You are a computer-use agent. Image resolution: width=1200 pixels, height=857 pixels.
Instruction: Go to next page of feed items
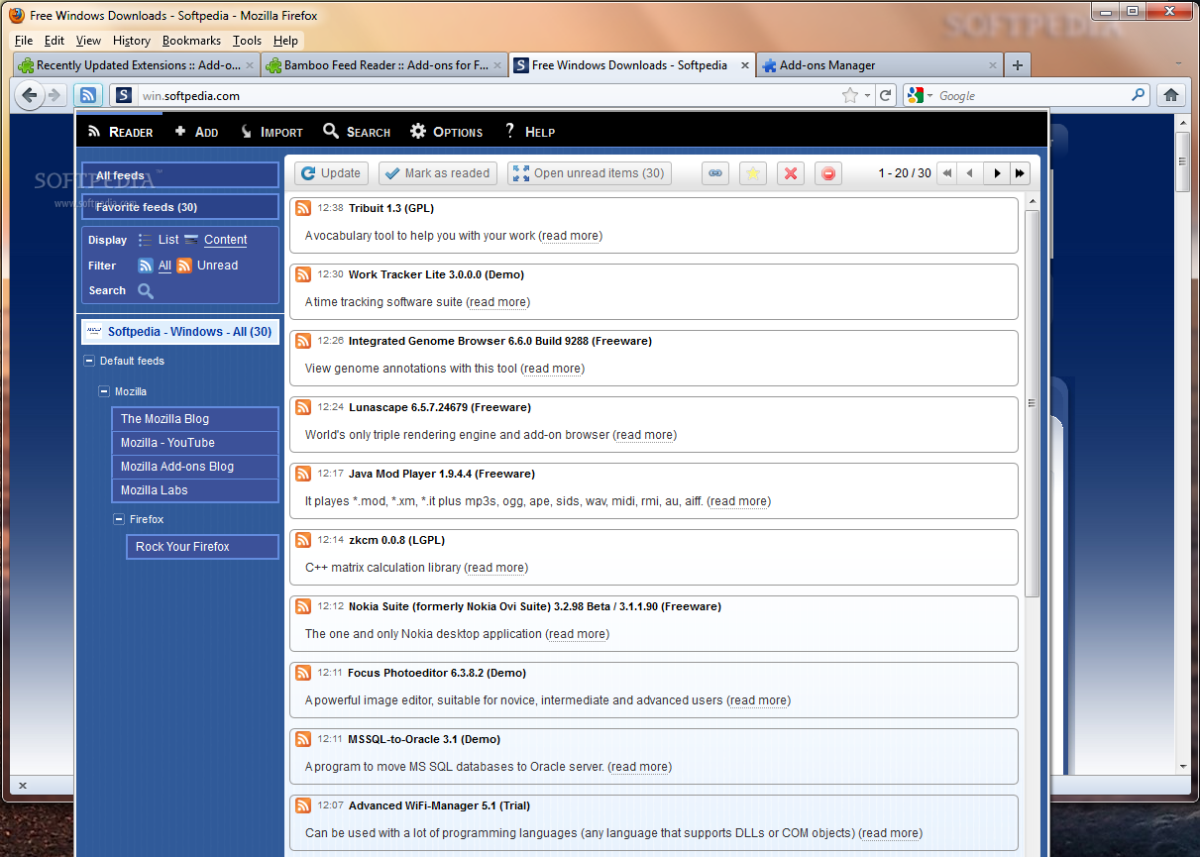click(x=997, y=173)
